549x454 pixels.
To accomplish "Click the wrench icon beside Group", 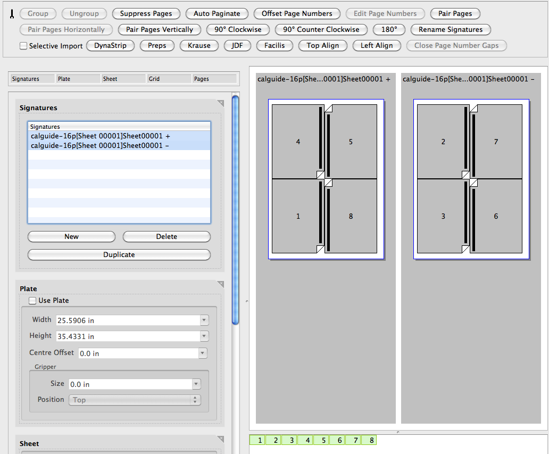I will pyautogui.click(x=12, y=14).
